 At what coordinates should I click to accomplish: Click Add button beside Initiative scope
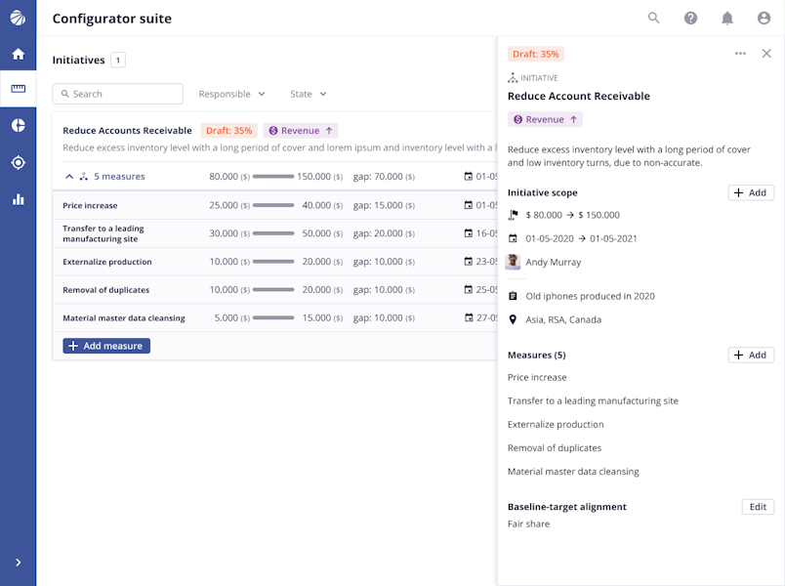751,193
